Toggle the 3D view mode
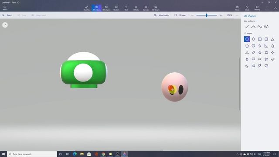This screenshot has width=279, height=157. pos(180,15)
